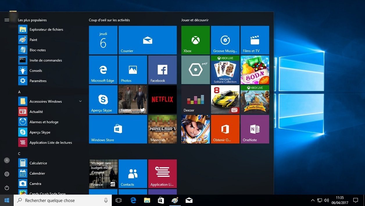This screenshot has height=206, width=365.
Task: Open the taskbar clock showing 11:35
Action: coord(340,200)
